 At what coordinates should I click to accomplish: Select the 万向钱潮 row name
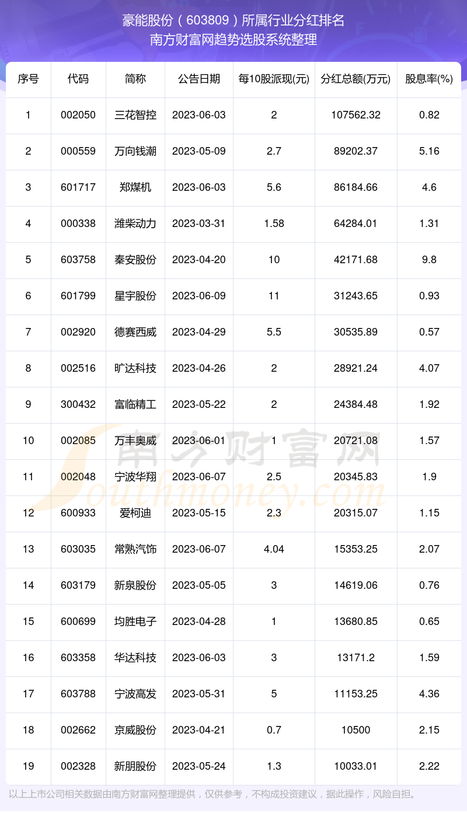[135, 151]
